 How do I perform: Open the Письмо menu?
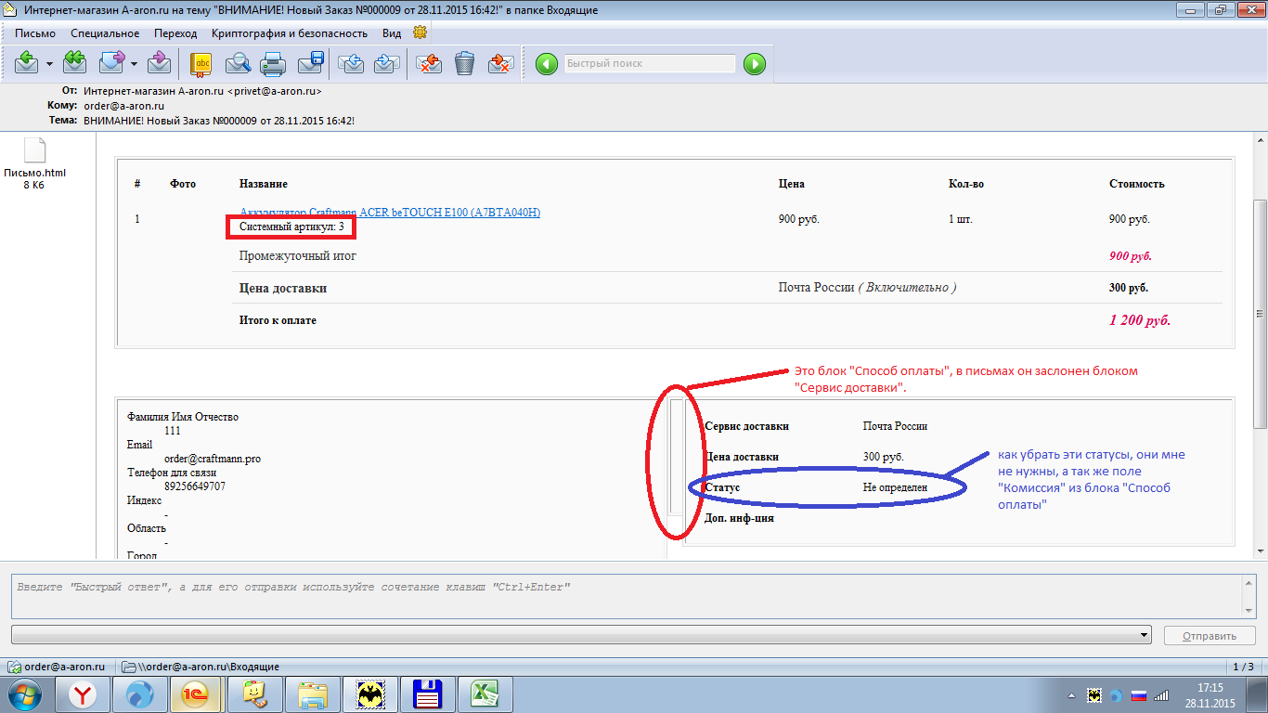point(35,33)
